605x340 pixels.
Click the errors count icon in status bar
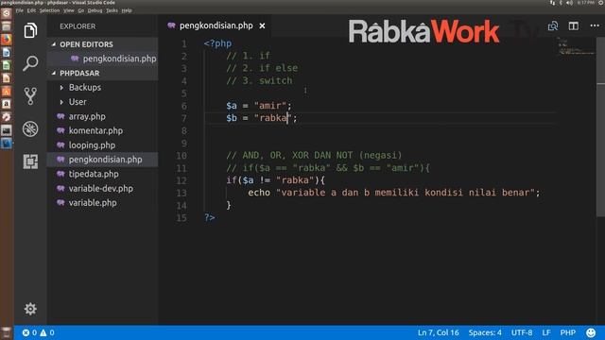(x=26, y=332)
